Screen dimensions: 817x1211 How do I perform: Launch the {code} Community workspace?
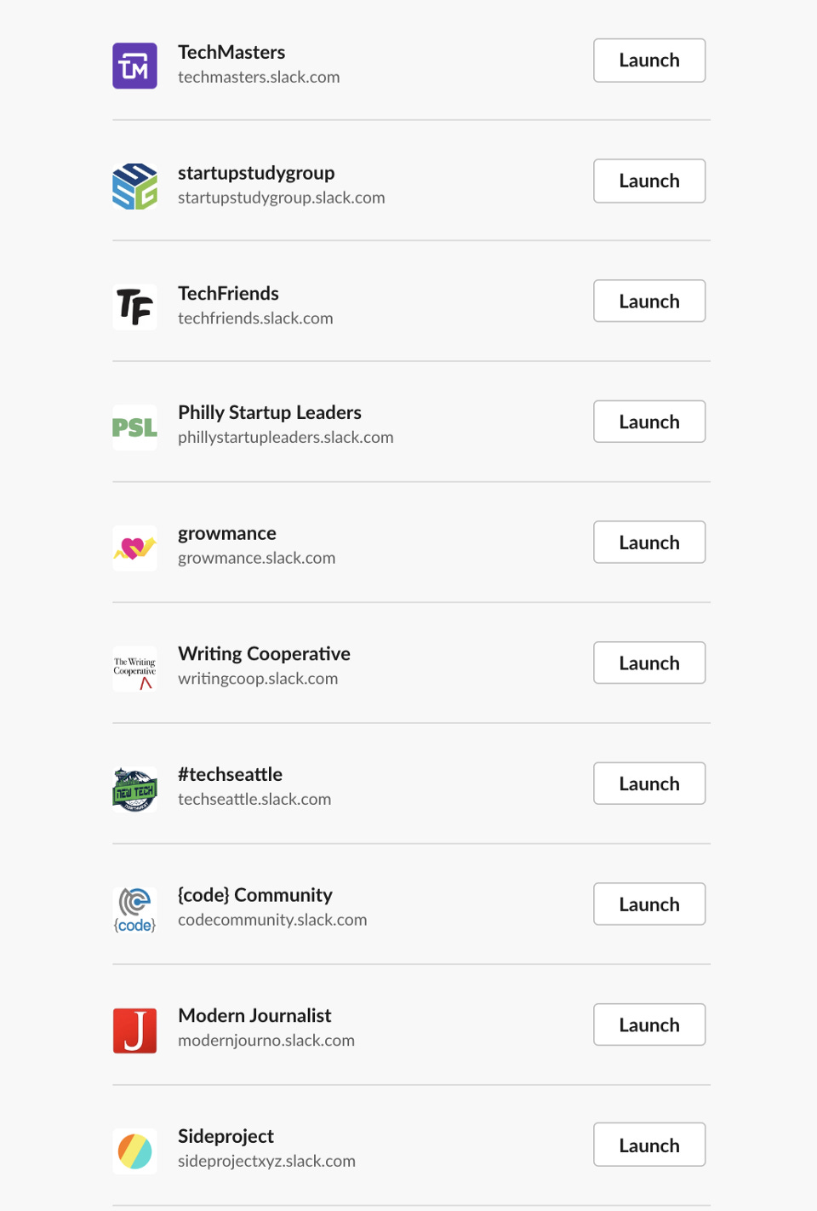[649, 904]
